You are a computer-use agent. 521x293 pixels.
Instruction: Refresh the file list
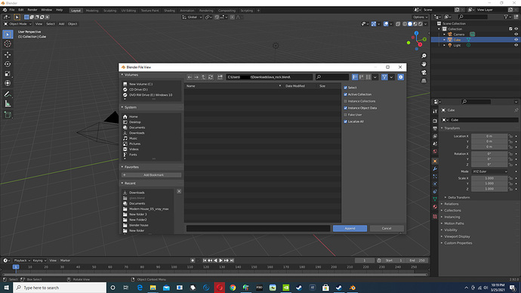(x=211, y=77)
